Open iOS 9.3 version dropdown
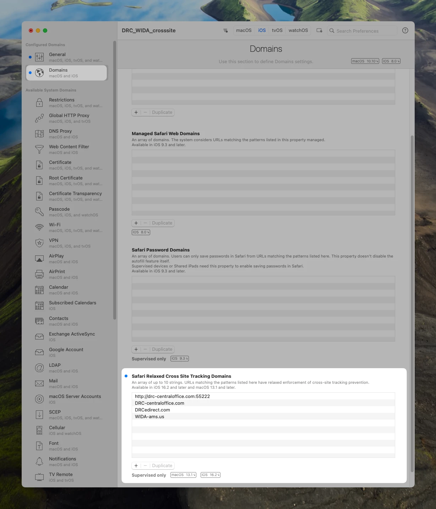The height and width of the screenshot is (509, 436). click(180, 359)
